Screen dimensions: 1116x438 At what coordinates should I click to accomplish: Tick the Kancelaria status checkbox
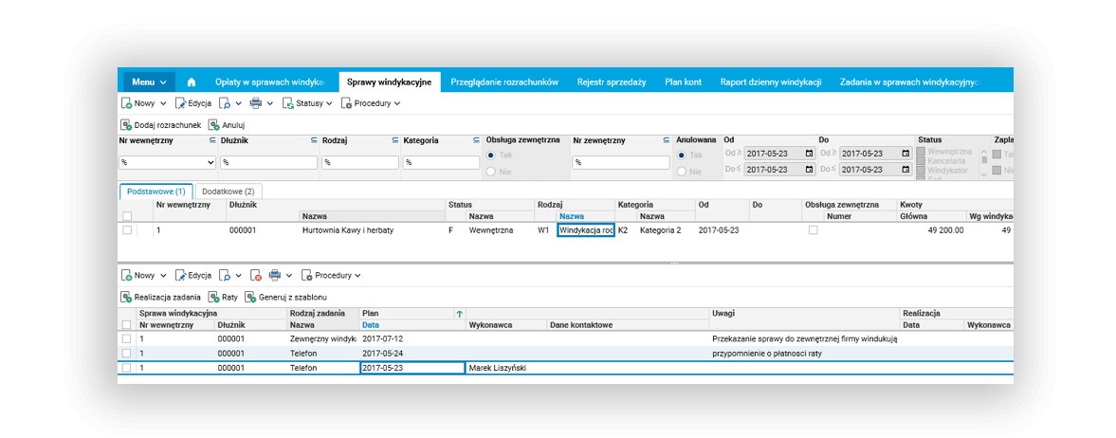coord(922,161)
